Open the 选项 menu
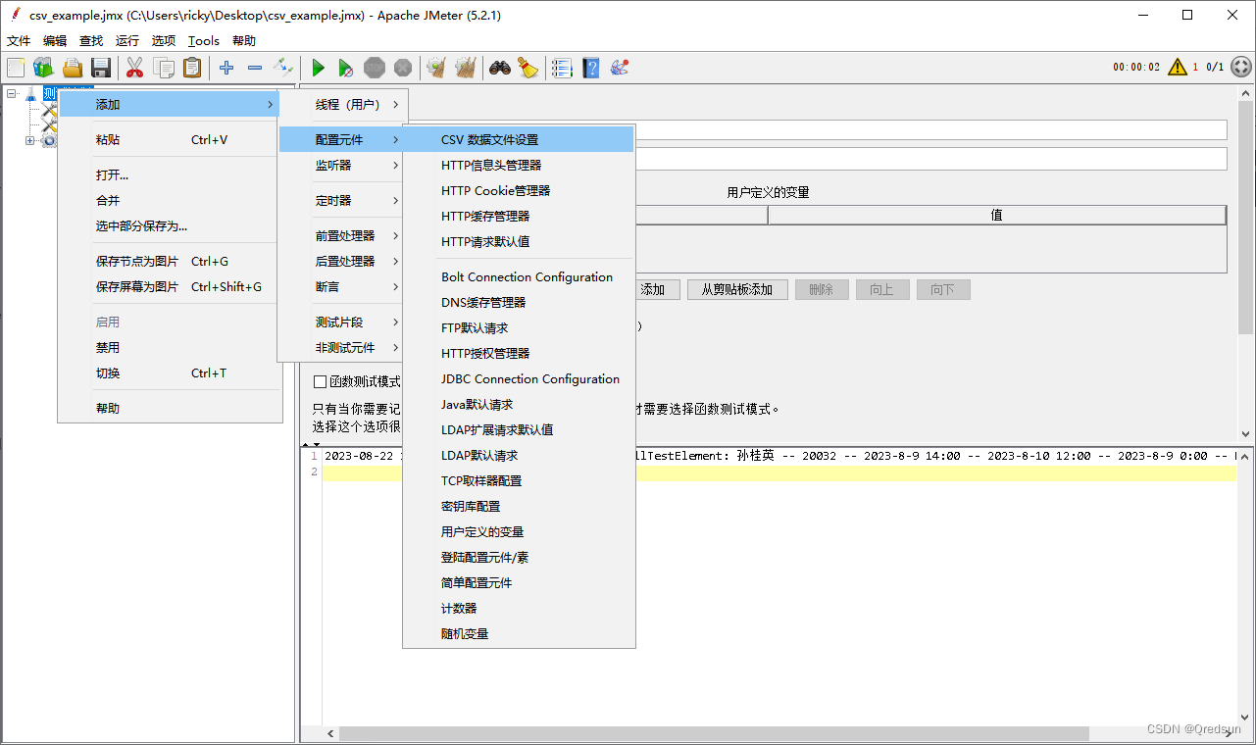 pyautogui.click(x=164, y=41)
